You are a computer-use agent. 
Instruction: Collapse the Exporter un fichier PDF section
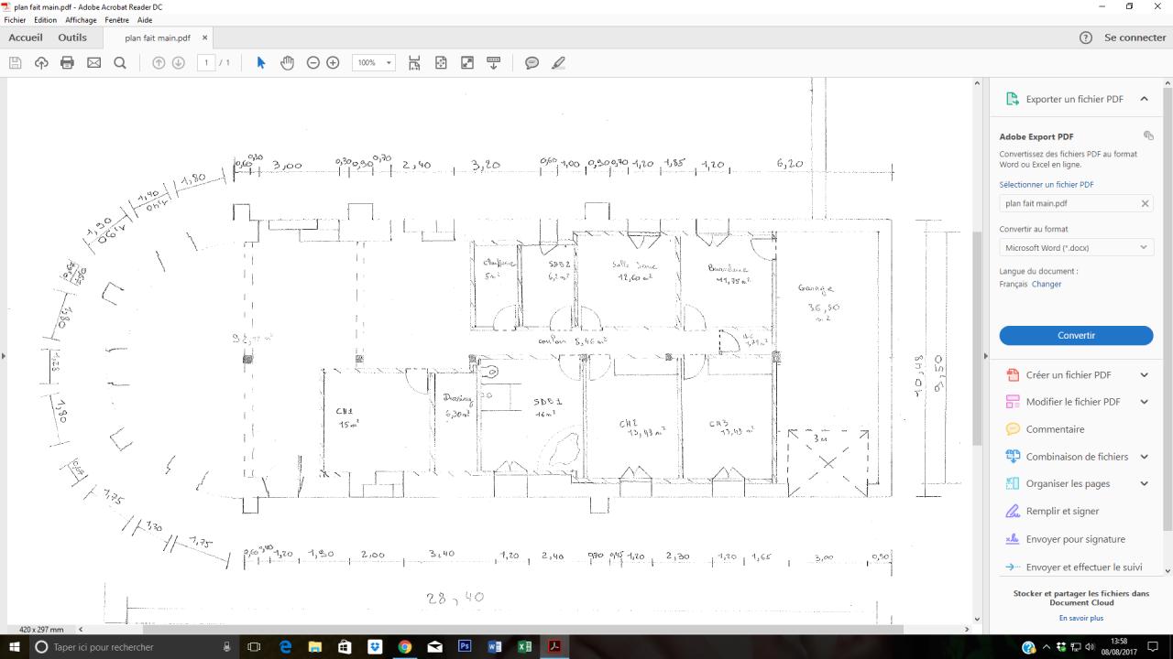pos(1145,99)
